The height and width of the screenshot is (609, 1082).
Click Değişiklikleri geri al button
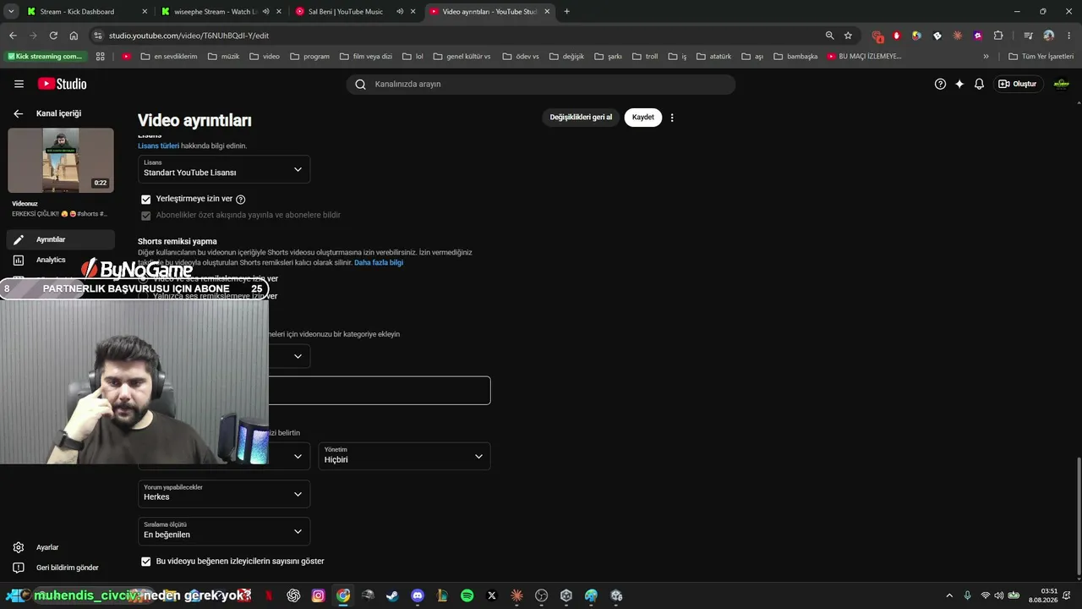[x=581, y=118]
